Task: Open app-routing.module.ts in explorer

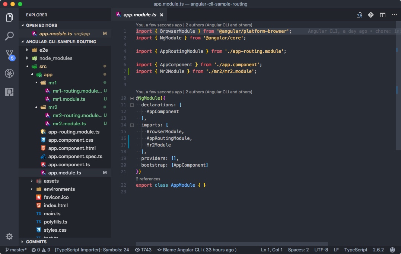Action: [65, 132]
